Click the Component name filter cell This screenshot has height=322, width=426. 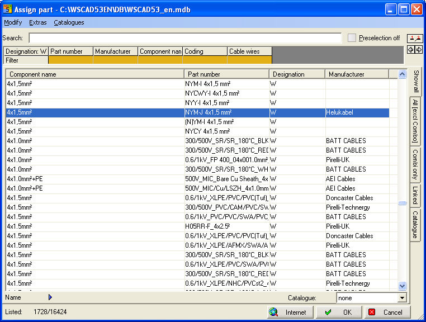coord(160,60)
